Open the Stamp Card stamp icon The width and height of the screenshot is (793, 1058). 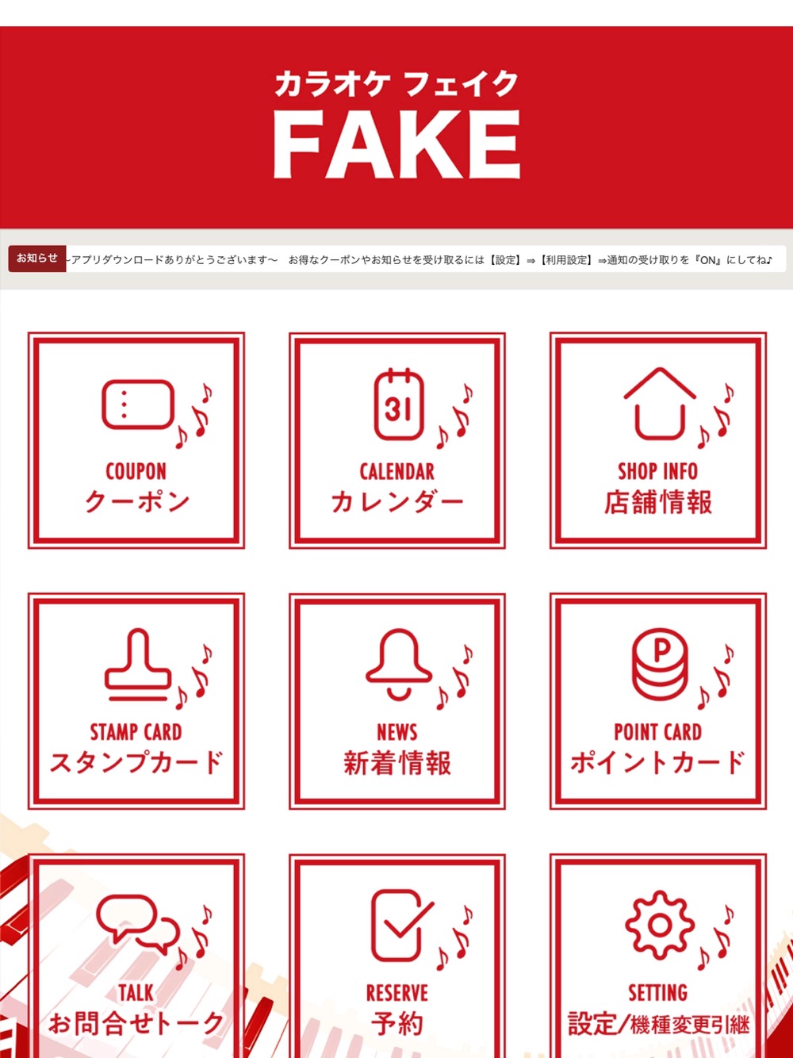tap(138, 665)
